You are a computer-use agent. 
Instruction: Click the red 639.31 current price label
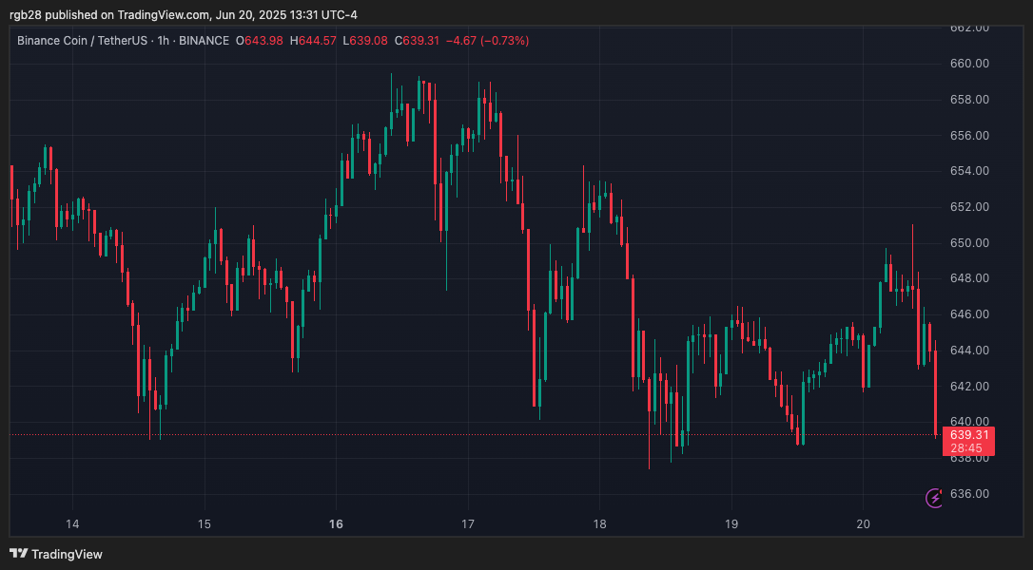(x=967, y=435)
